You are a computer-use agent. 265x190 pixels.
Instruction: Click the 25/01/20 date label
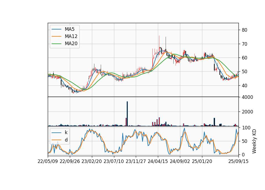click(202, 162)
